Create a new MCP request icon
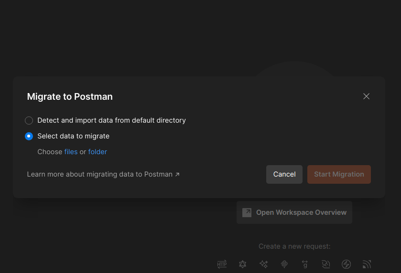 (x=284, y=264)
